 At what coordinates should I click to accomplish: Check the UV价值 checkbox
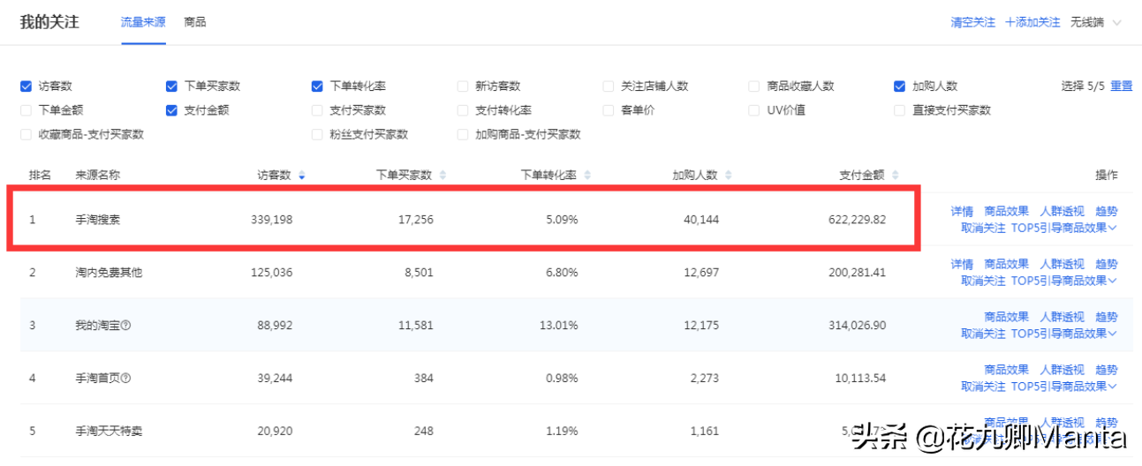tap(754, 110)
